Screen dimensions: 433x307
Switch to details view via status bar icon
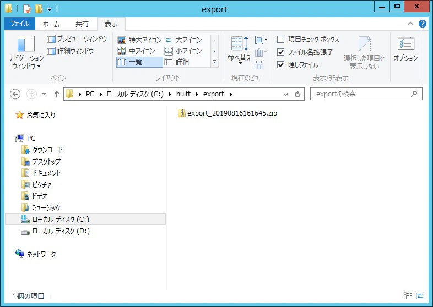408,296
